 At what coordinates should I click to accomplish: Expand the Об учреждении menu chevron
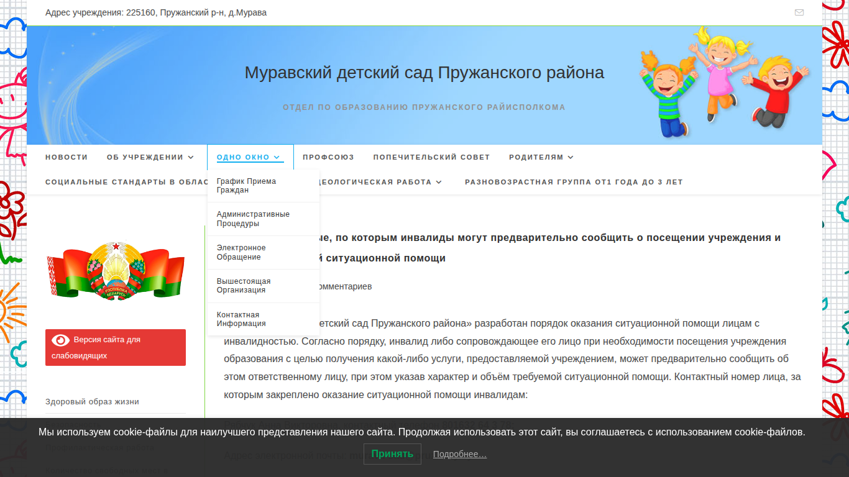191,158
